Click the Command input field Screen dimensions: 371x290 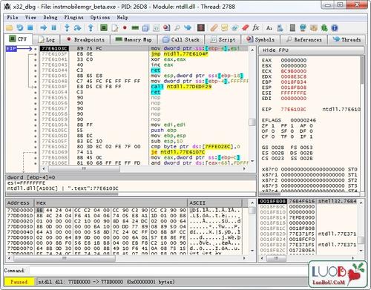[x=168, y=270]
